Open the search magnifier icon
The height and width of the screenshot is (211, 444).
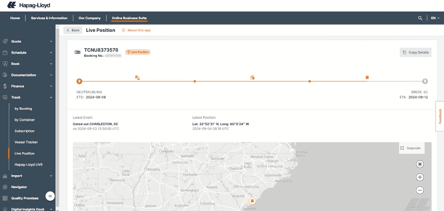coord(420,18)
